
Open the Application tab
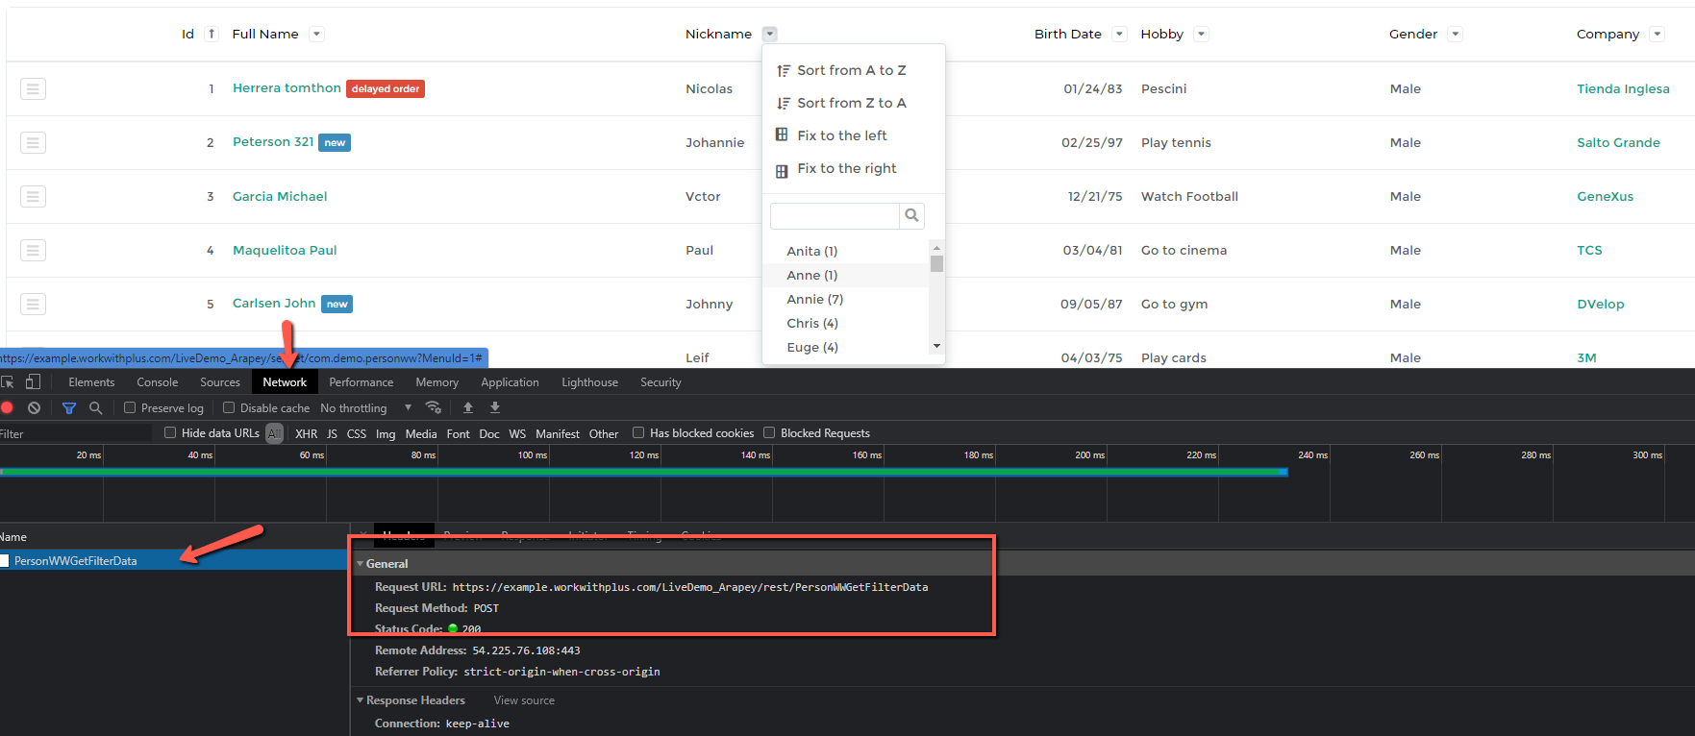click(511, 381)
